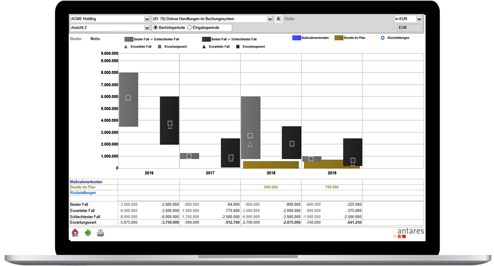Switch to the Netto view

coord(95,38)
